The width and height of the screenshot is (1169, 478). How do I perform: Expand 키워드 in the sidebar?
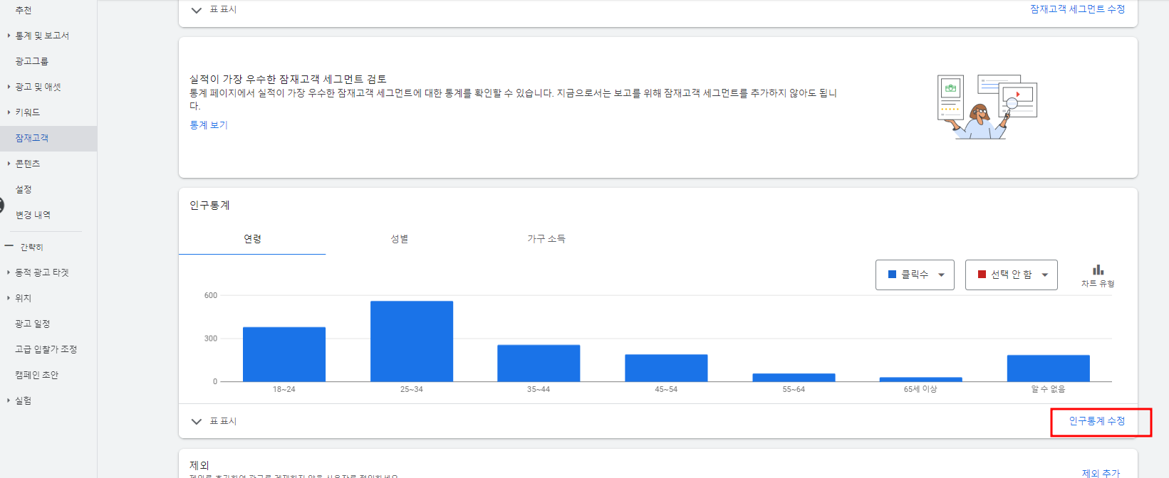pyautogui.click(x=28, y=112)
